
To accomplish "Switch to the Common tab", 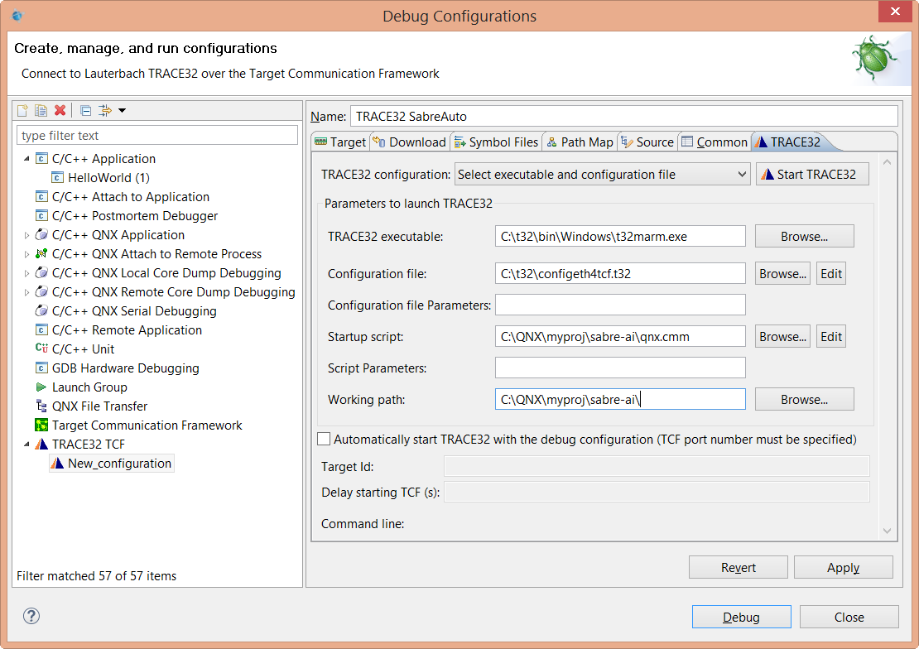I will click(x=715, y=142).
